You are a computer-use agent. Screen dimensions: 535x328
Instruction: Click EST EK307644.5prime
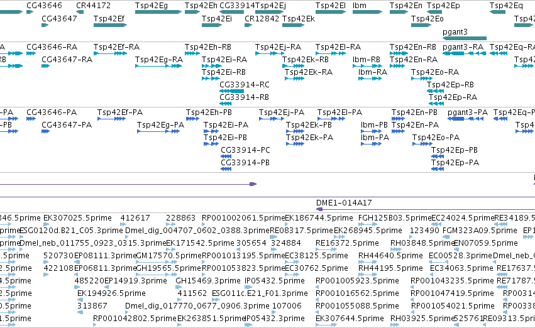point(350,319)
